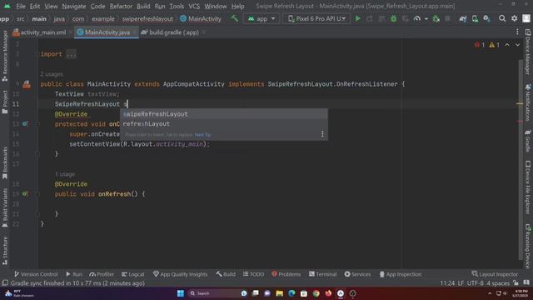
Task: Go to previous highlighted error arrow
Action: 507,45
